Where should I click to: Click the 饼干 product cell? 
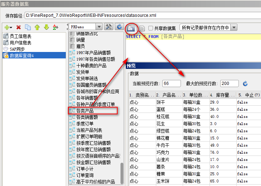(169, 102)
